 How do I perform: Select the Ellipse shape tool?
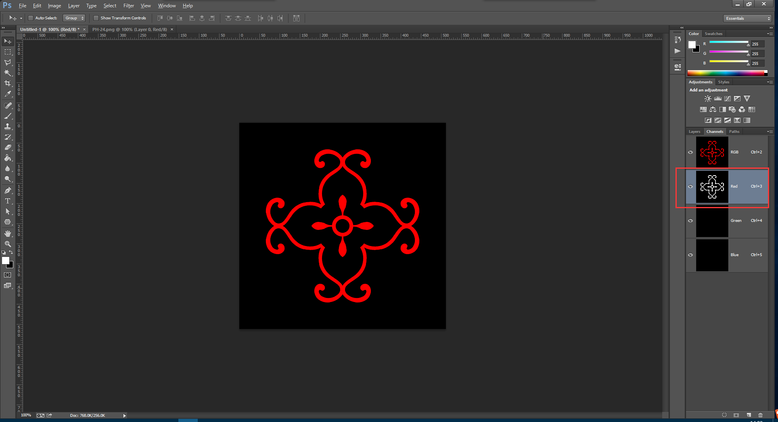8,222
